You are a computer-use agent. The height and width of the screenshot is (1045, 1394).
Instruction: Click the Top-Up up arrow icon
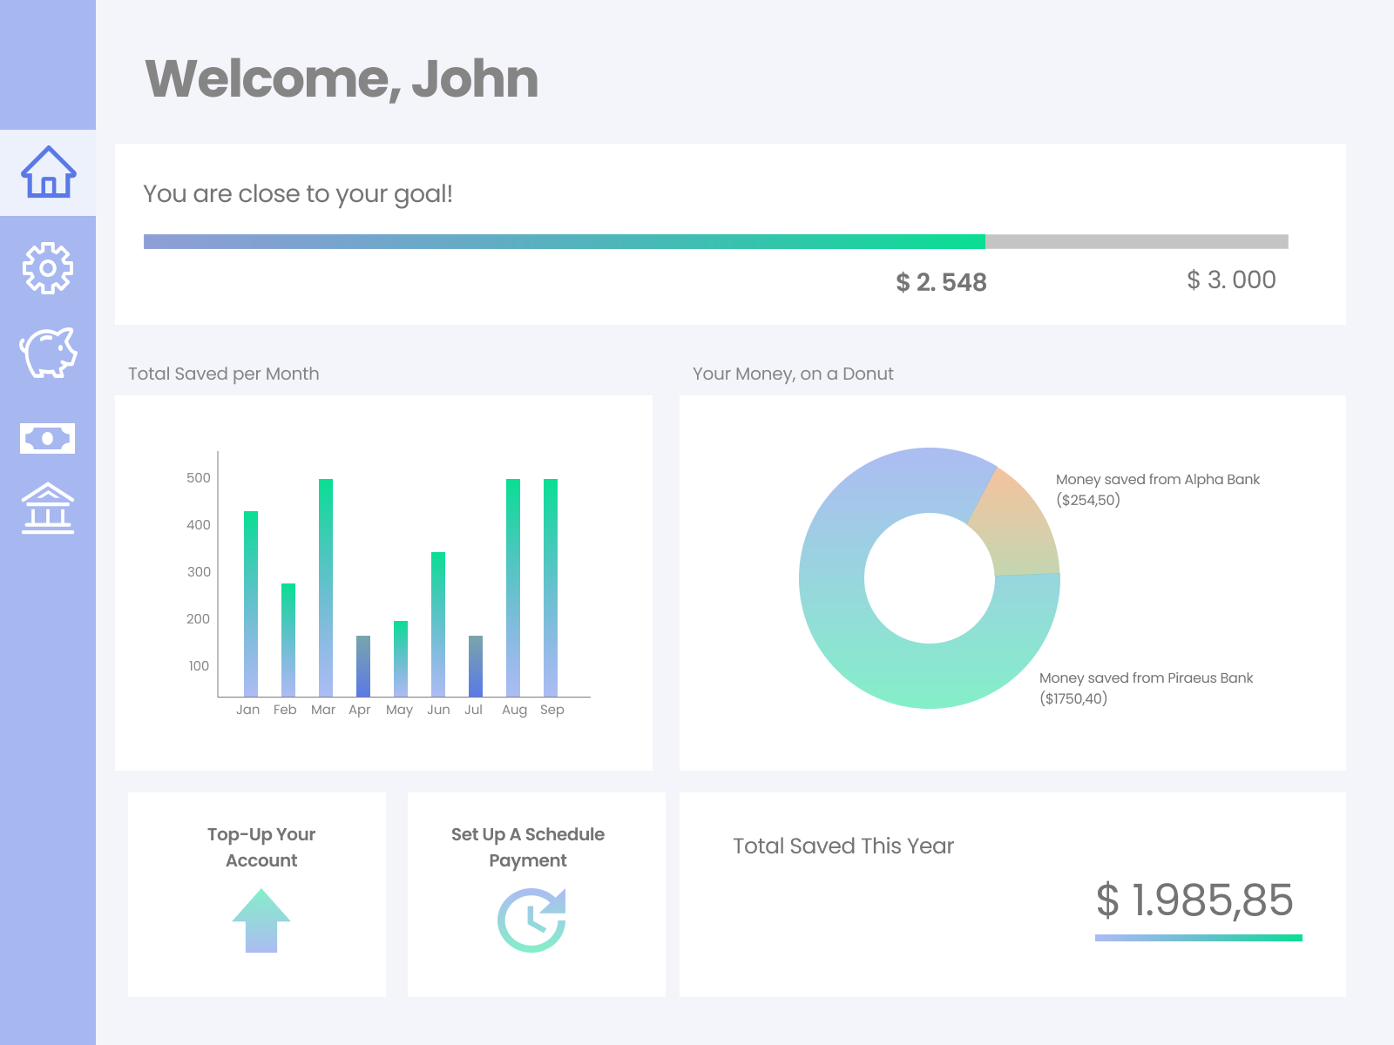(261, 920)
